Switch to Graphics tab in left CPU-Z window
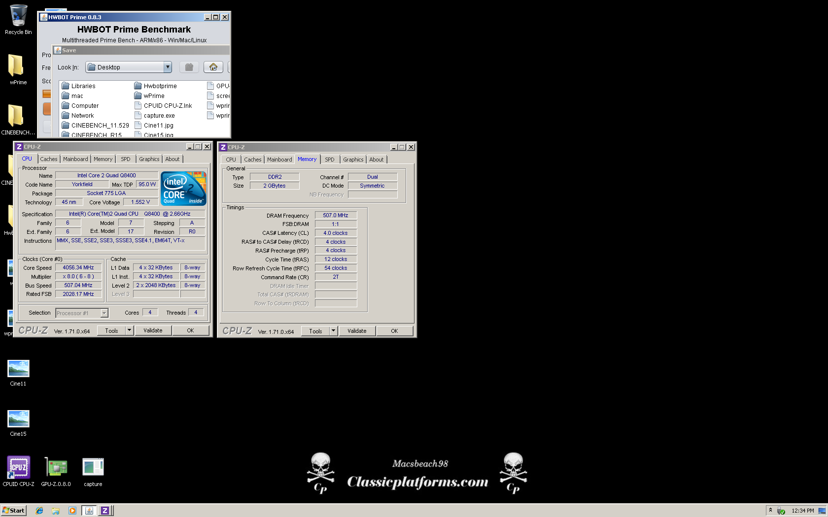This screenshot has width=828, height=517. coord(149,159)
